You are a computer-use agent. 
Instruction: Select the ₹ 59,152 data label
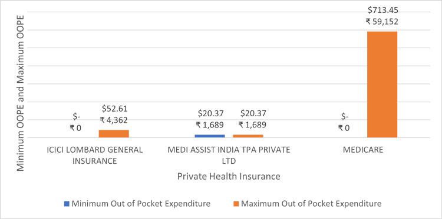[382, 21]
